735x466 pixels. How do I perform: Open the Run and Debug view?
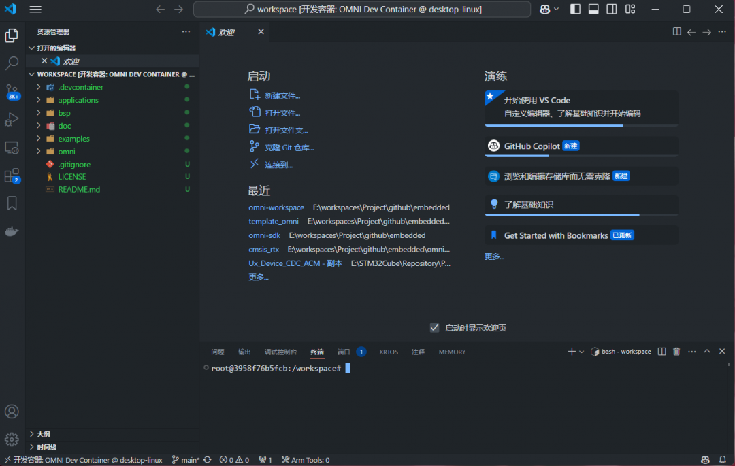12,120
